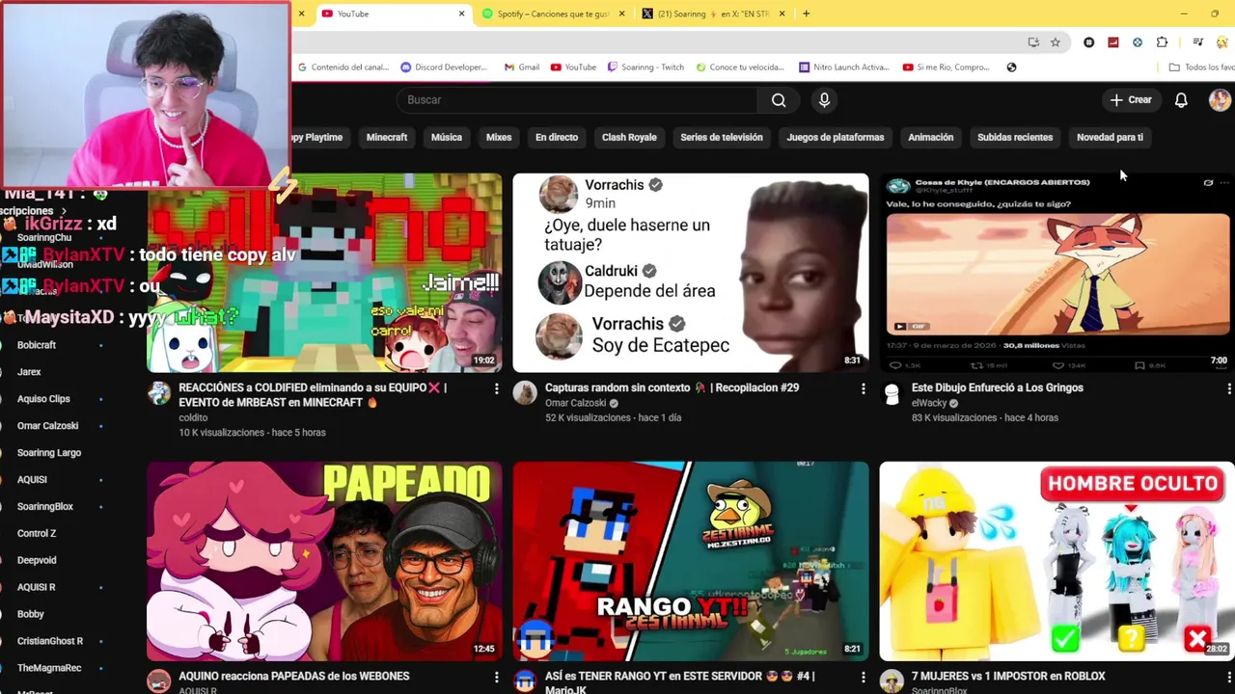
Task: Open the Chrome profile avatar in toolbar
Action: 1222,42
